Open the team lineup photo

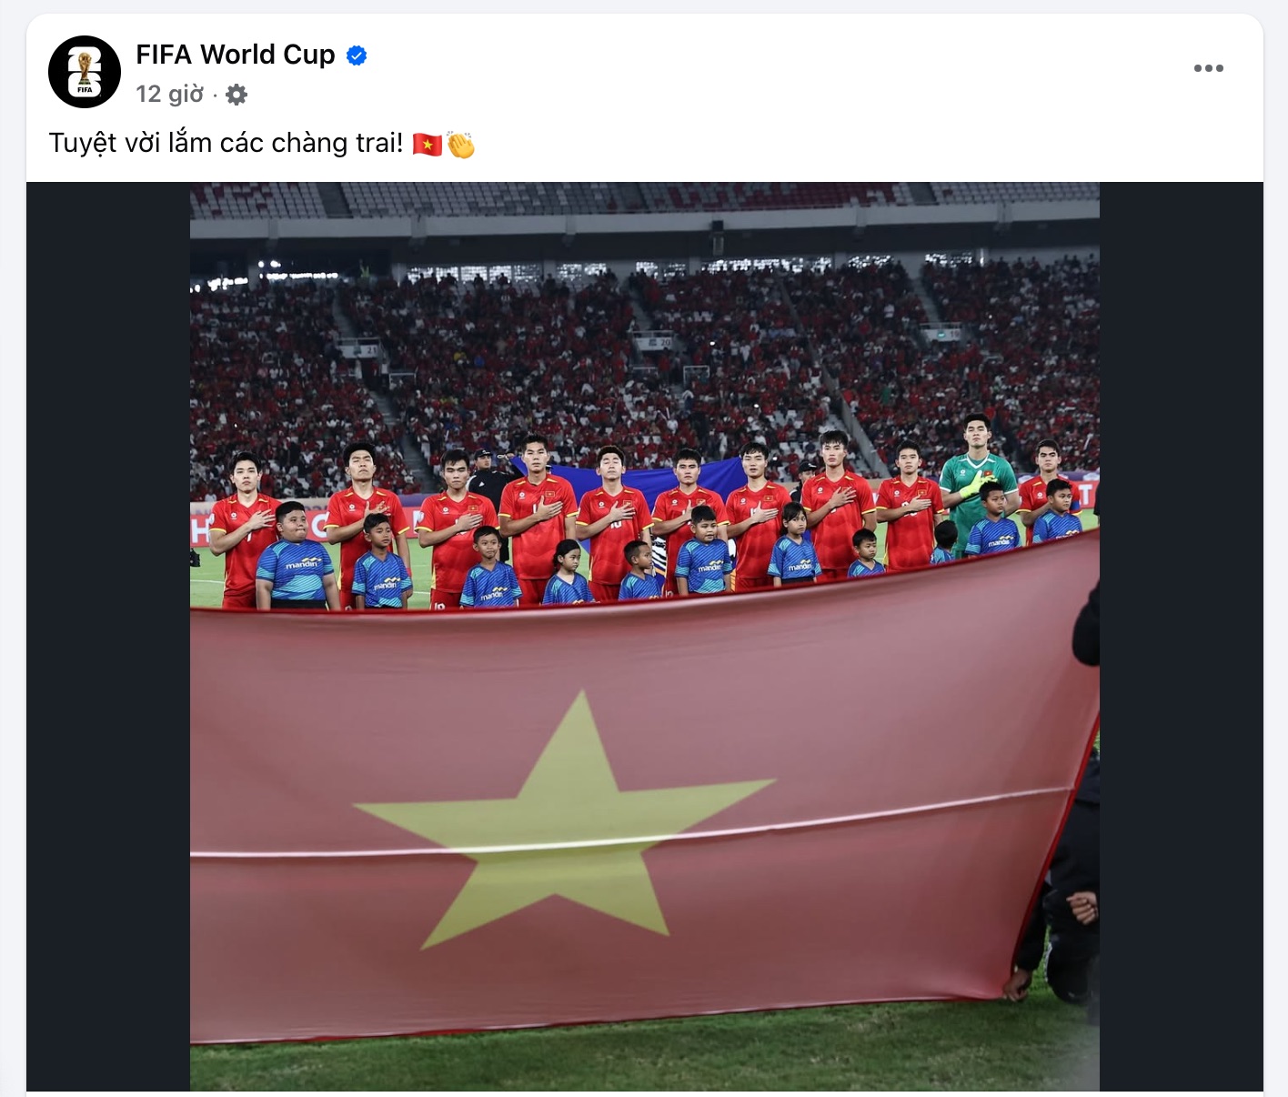tap(644, 636)
